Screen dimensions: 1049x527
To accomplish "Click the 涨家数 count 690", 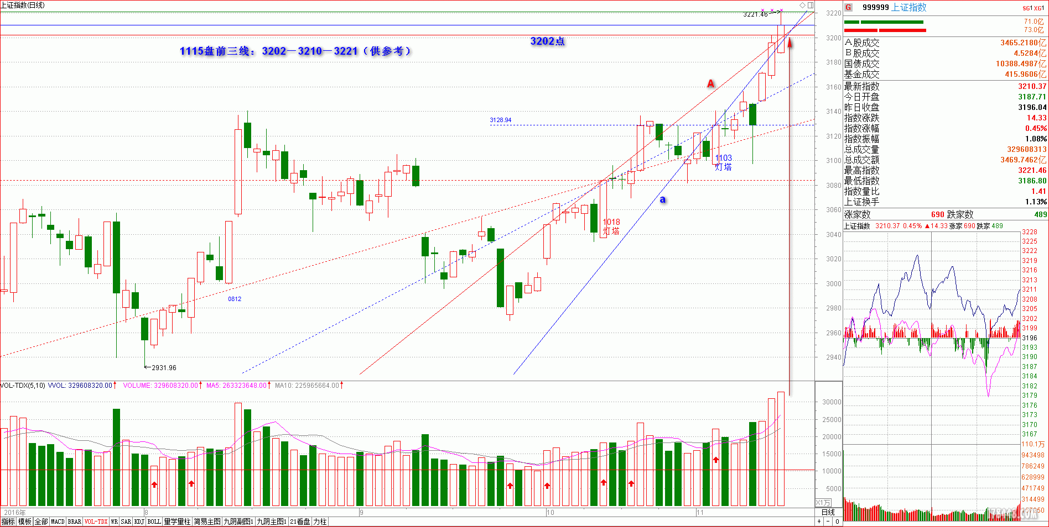I will 937,214.
